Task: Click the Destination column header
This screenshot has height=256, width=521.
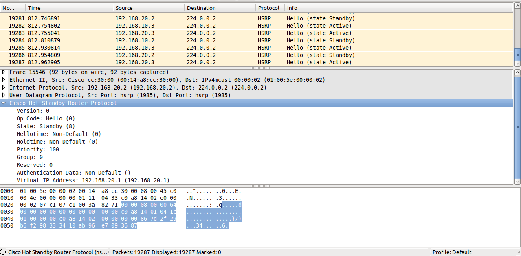Action: pos(220,8)
